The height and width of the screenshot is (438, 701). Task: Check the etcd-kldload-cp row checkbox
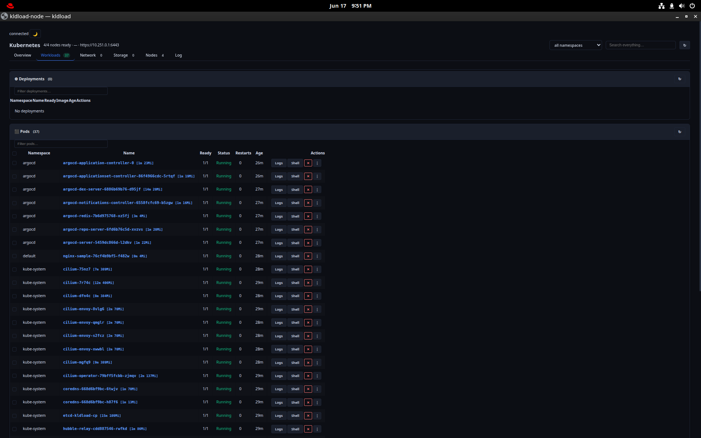pos(15,416)
